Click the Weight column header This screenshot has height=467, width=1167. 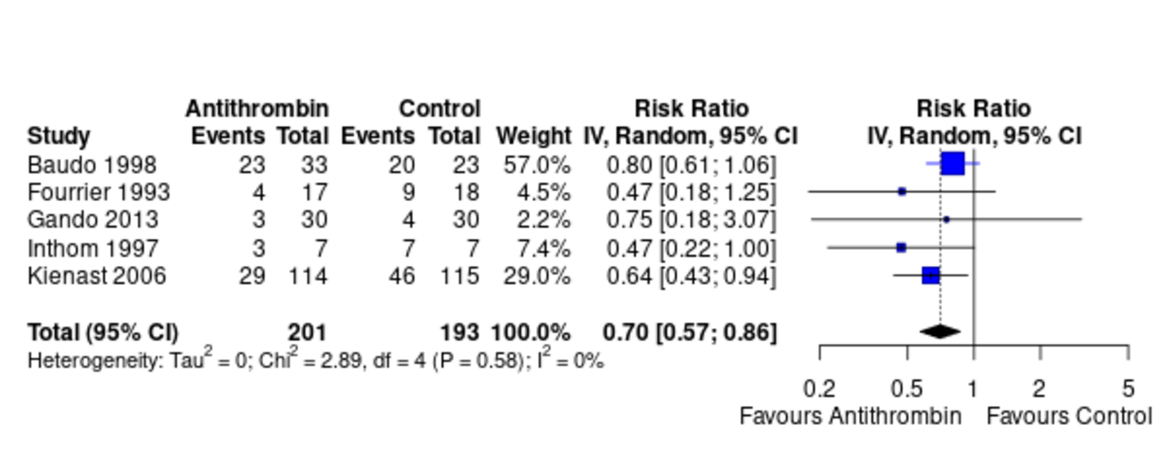click(533, 137)
